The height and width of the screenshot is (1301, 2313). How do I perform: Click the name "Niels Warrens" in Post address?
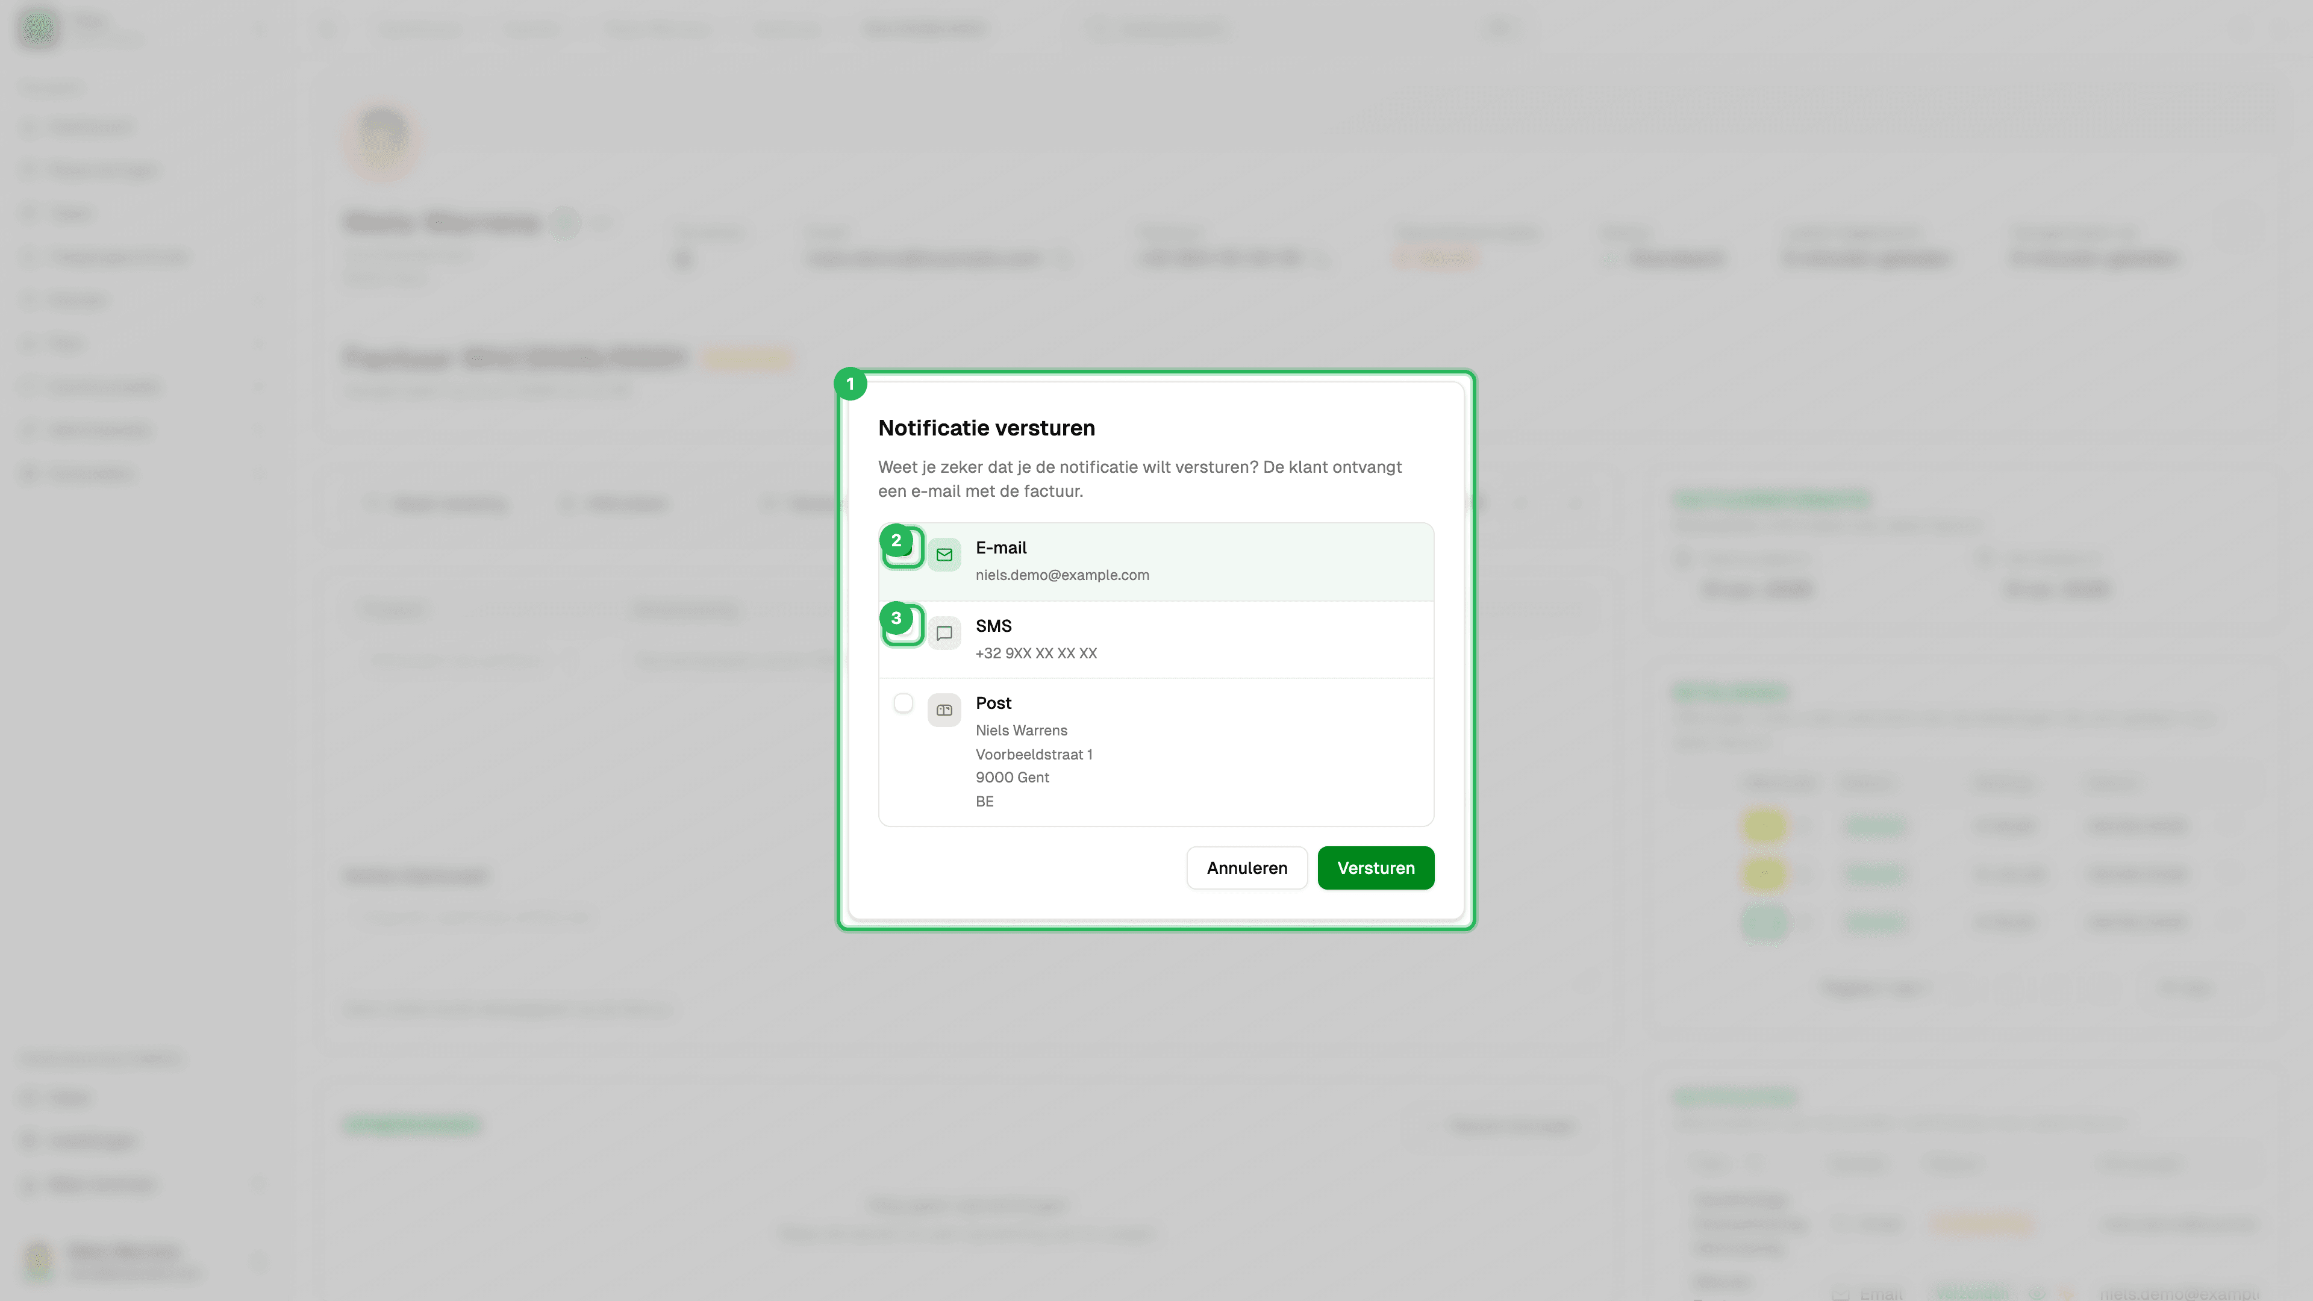click(1021, 730)
